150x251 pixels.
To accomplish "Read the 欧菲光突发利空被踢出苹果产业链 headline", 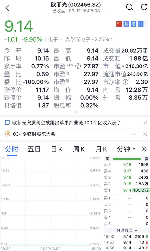I will point(67,123).
